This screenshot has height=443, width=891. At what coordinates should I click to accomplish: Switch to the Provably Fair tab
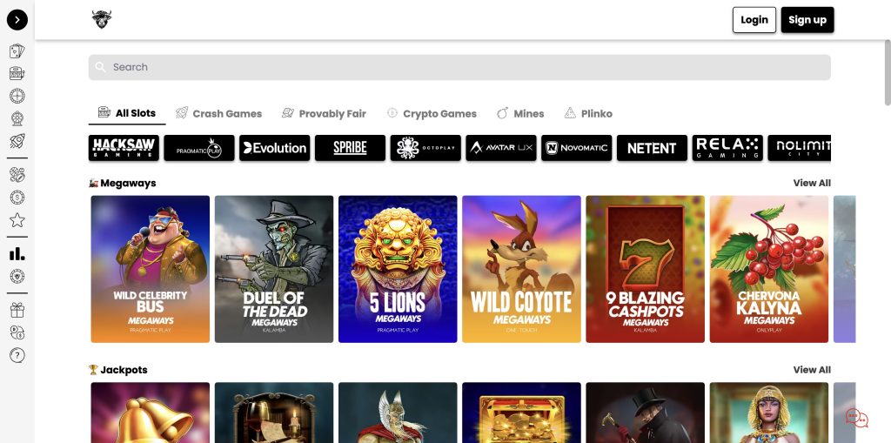pyautogui.click(x=324, y=113)
